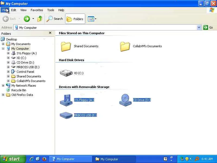217x163 pixels.
Task: Select CollabVM's Documents folder icon in main pane
Action: tap(125, 46)
